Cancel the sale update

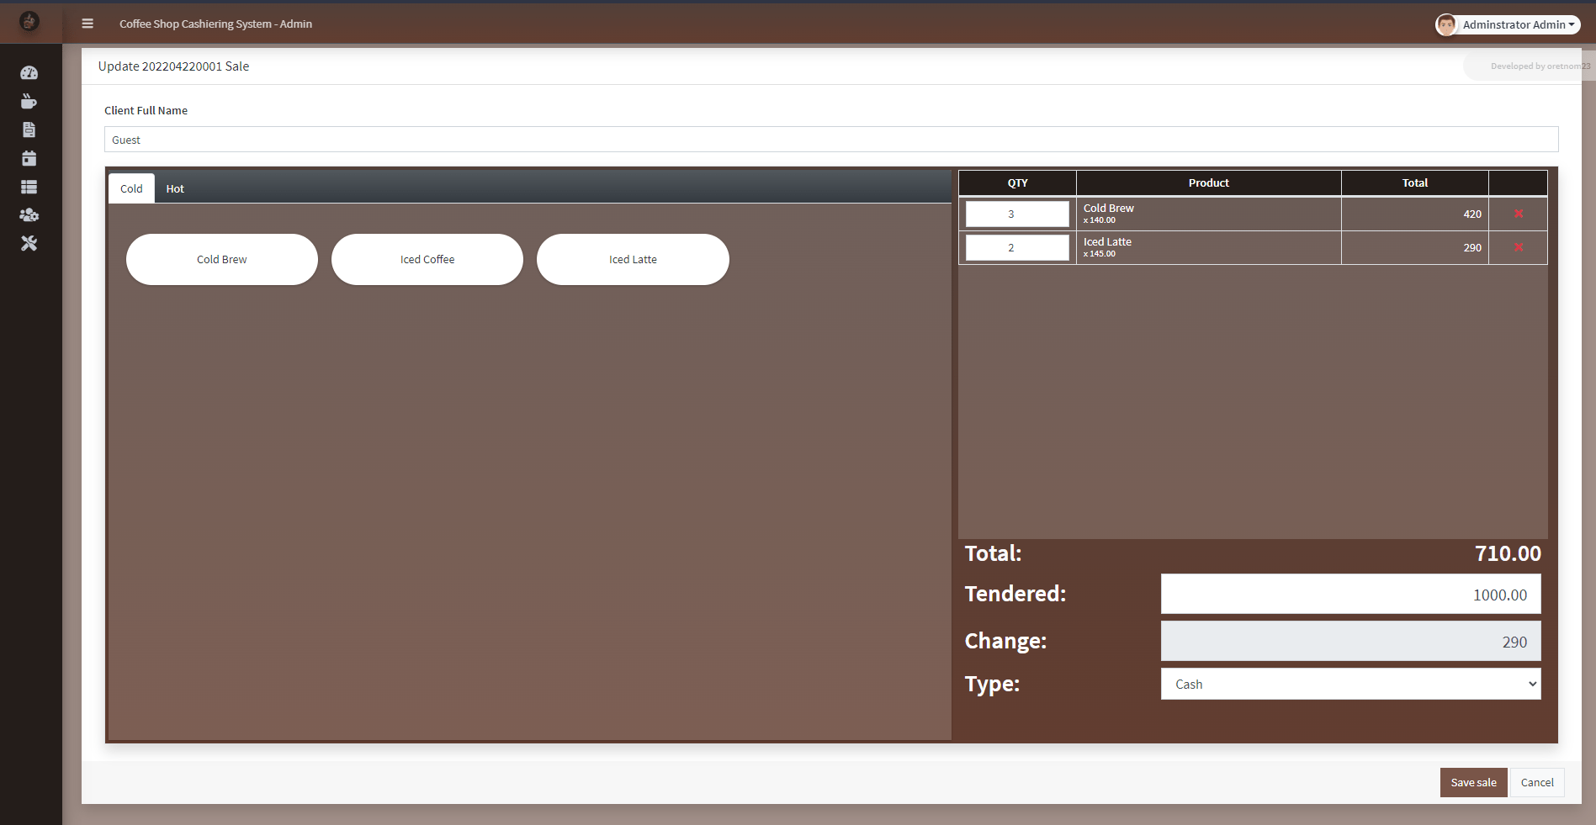[x=1536, y=782]
